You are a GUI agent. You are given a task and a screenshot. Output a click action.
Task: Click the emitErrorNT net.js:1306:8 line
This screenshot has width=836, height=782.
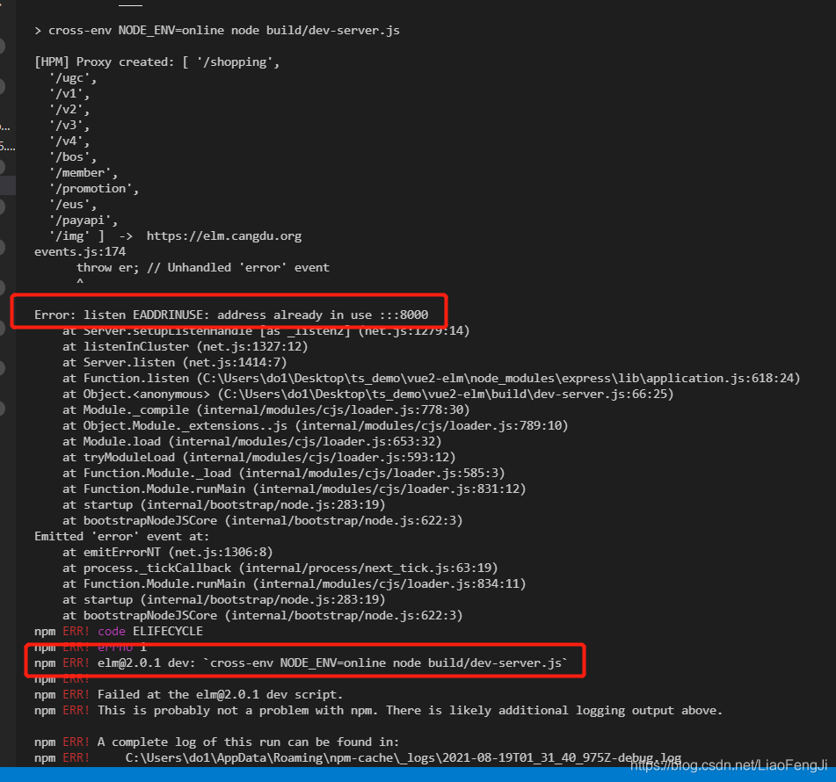click(167, 552)
